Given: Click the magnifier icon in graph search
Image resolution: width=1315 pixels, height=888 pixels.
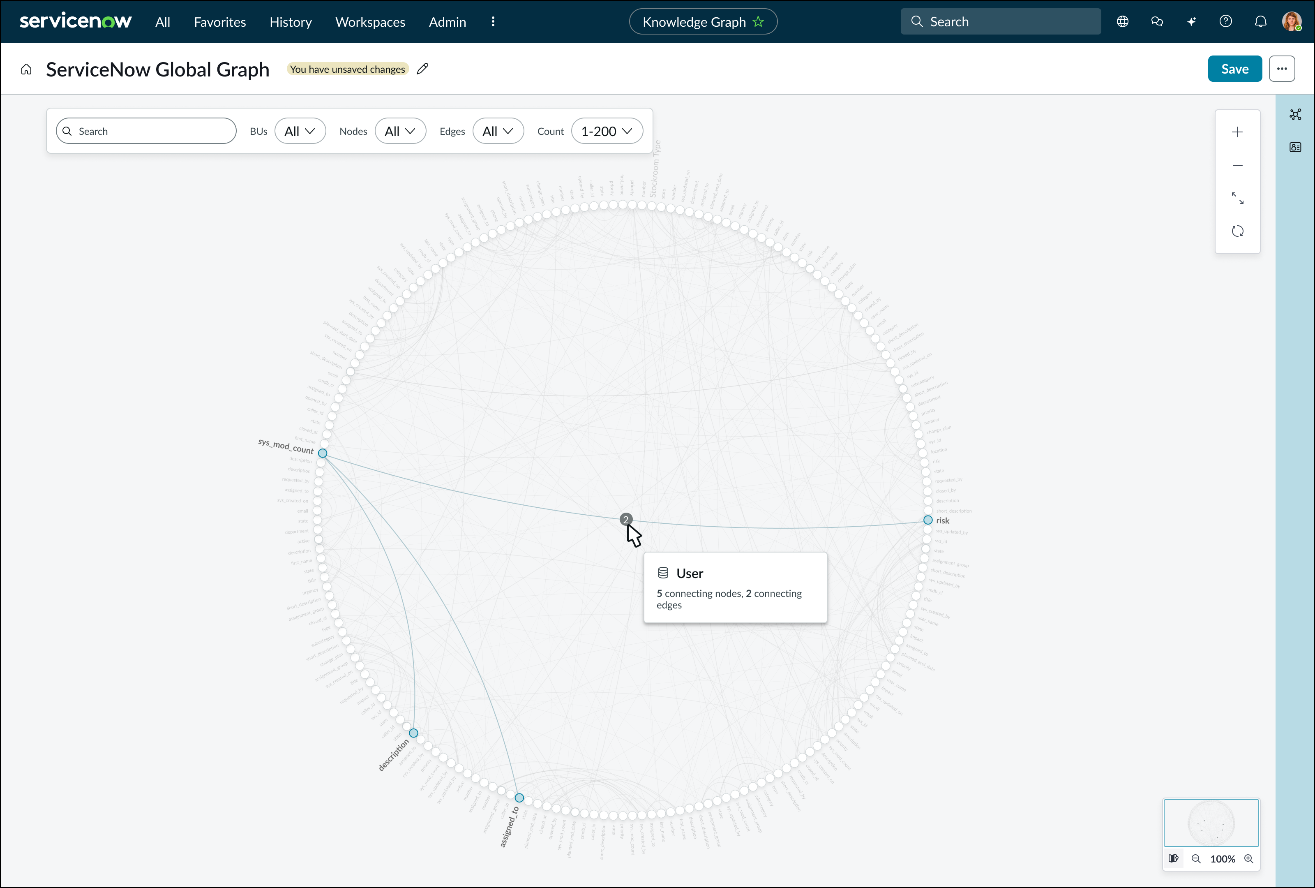Looking at the screenshot, I should [67, 131].
